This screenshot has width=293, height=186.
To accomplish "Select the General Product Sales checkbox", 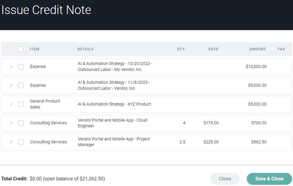I will click(x=21, y=104).
